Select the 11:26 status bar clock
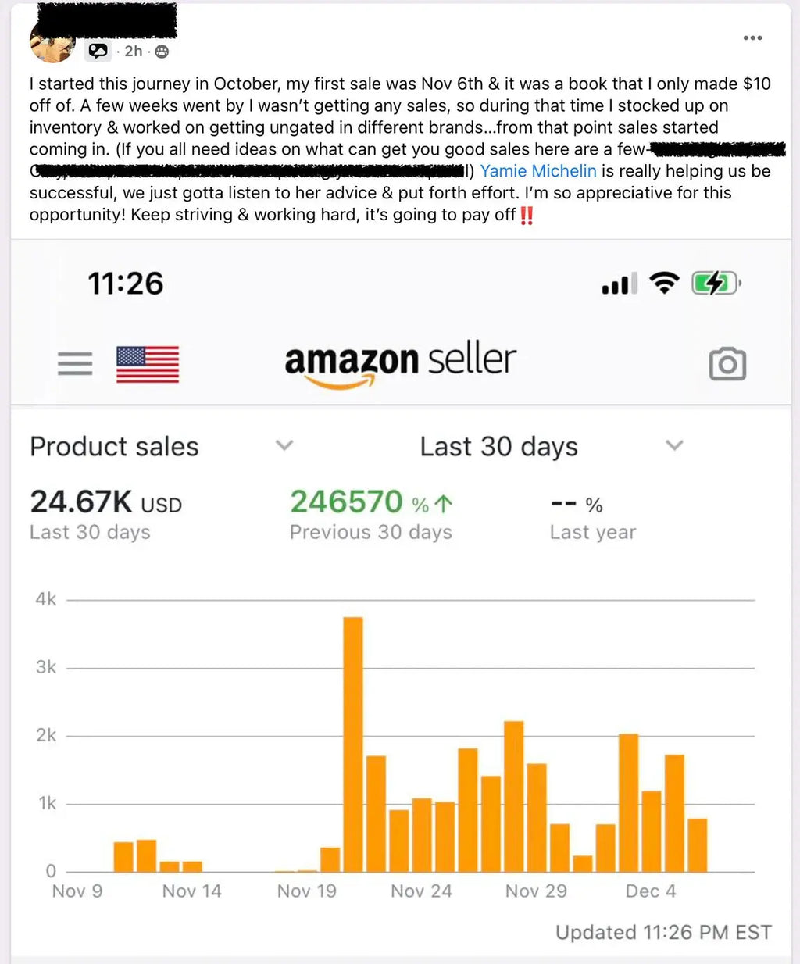The width and height of the screenshot is (800, 964). pyautogui.click(x=126, y=284)
